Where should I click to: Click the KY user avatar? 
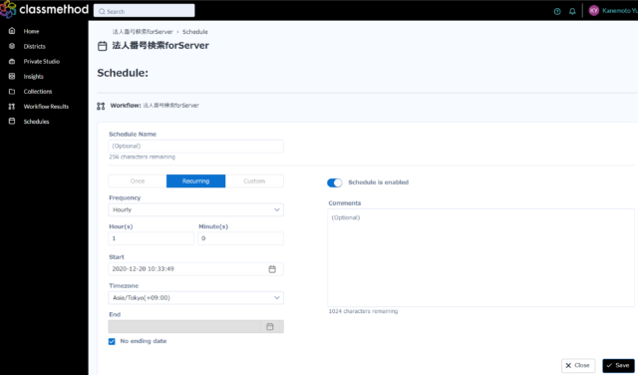(x=594, y=11)
